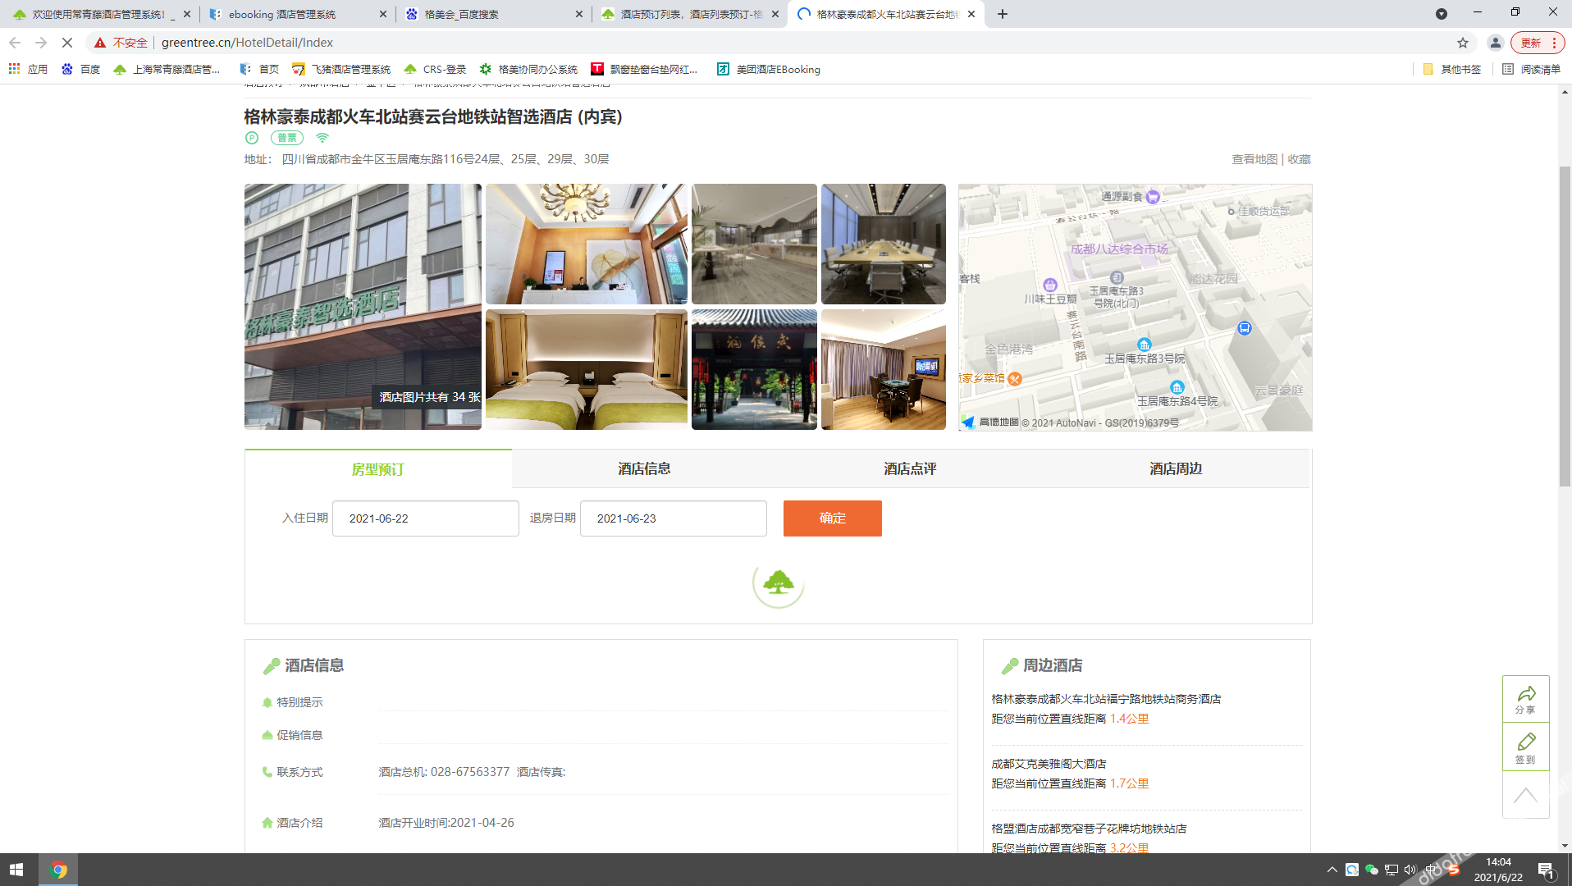Close the ebooking 酒店管理系统 tab
Screen dimensions: 1572x886
[384, 14]
